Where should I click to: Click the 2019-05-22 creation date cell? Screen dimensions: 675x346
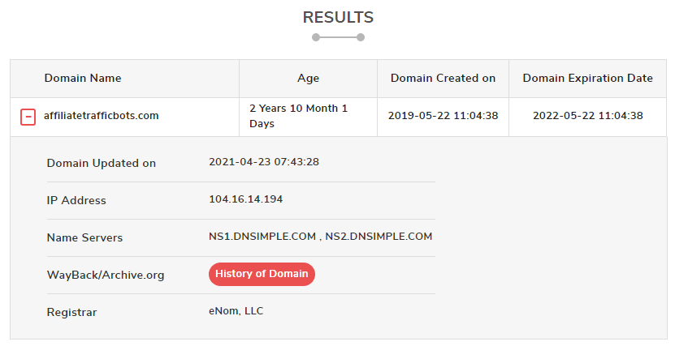(x=443, y=116)
